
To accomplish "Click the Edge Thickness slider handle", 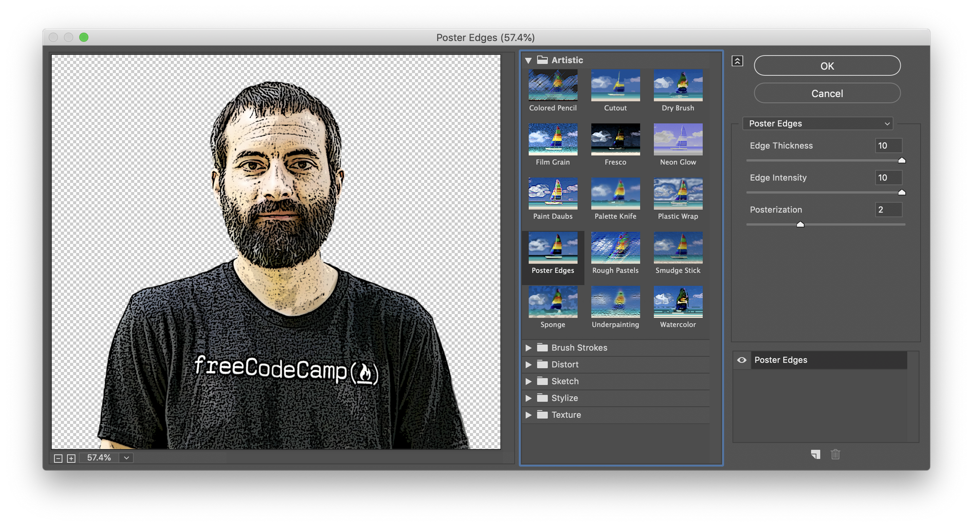I will (901, 160).
